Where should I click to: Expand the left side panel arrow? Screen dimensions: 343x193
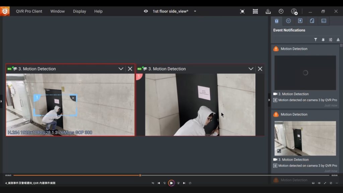1,101
